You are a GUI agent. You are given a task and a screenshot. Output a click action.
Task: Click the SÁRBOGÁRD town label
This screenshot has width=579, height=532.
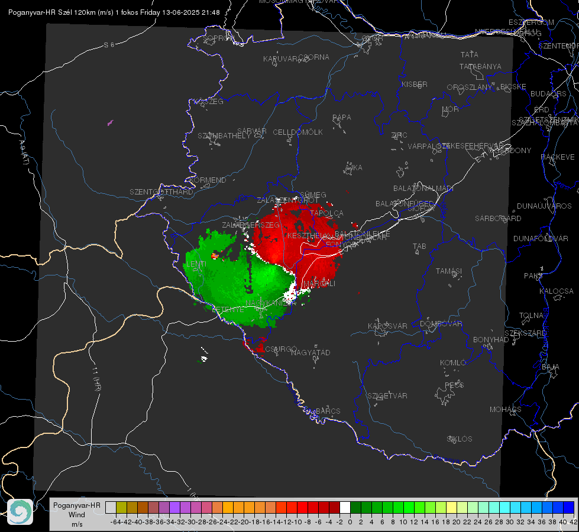click(498, 219)
